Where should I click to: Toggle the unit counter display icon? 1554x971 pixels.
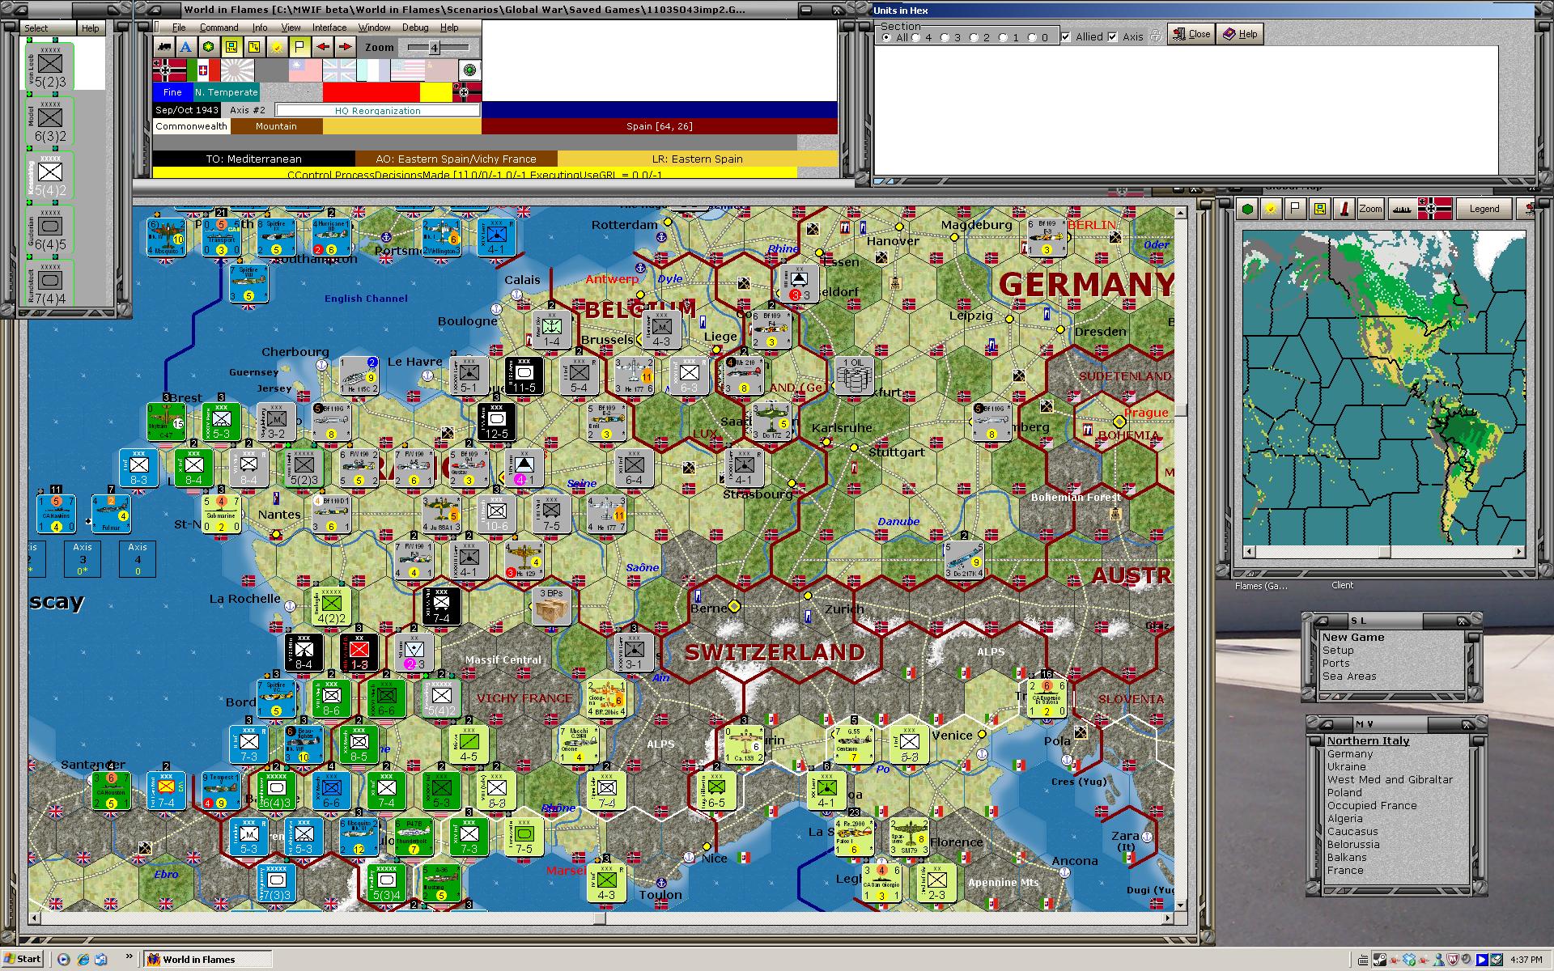click(x=231, y=47)
